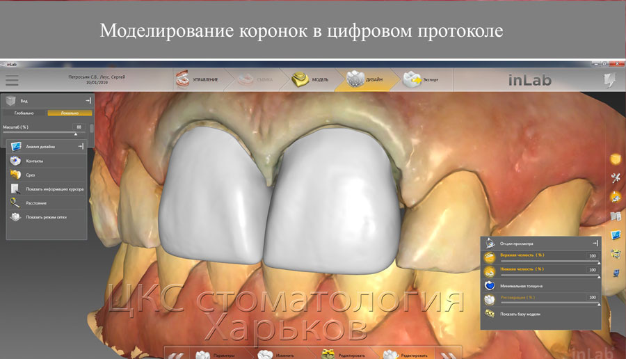Click the Реставрация value field 100
This screenshot has height=359, width=626.
592,297
